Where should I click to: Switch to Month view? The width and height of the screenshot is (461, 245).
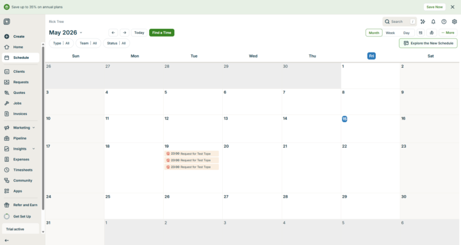[x=374, y=33]
